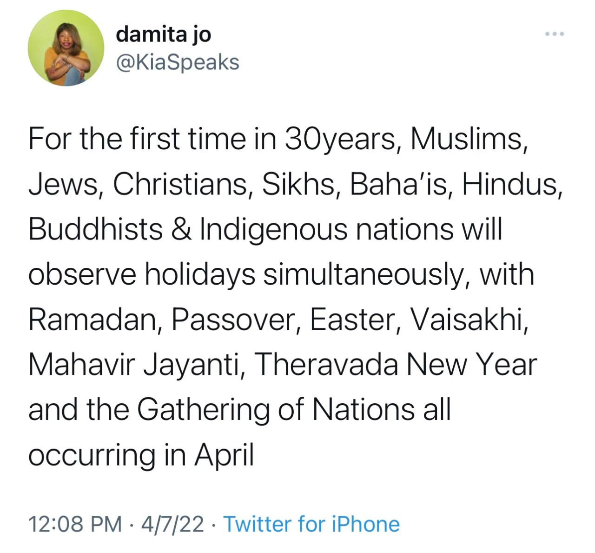Viewport: 595px width, 553px height.
Task: Click the word April ending the tweet
Action: click(224, 455)
